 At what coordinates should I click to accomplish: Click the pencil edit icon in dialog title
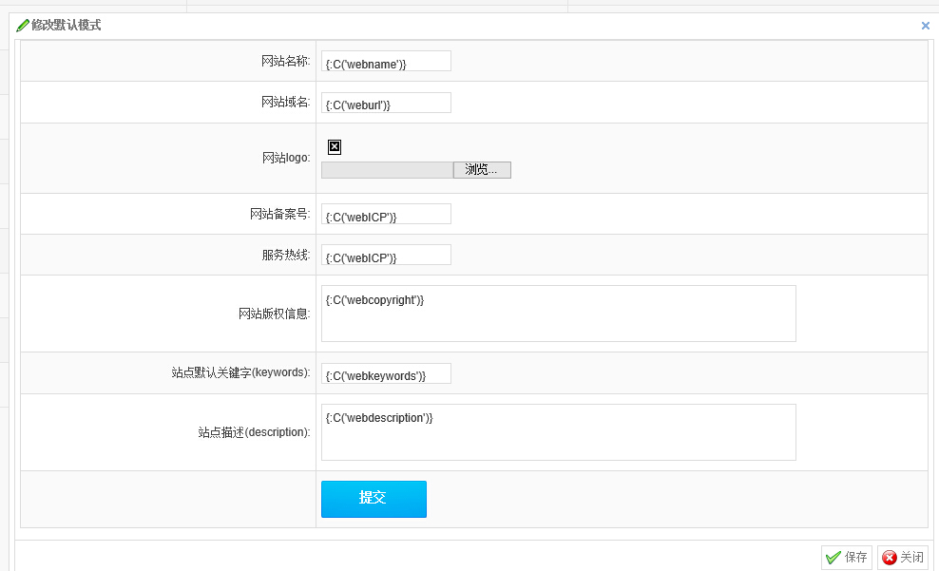pos(23,26)
